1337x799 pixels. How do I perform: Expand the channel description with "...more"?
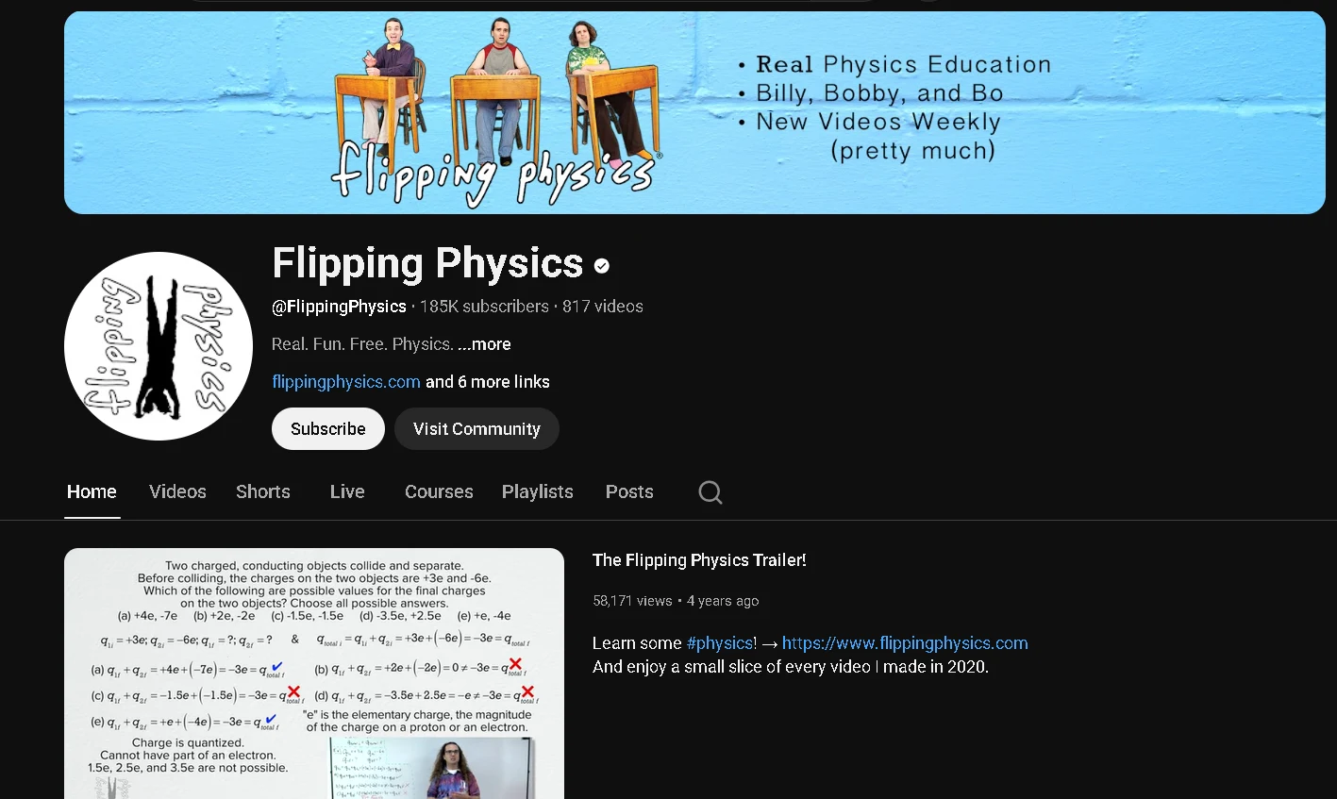pos(484,344)
